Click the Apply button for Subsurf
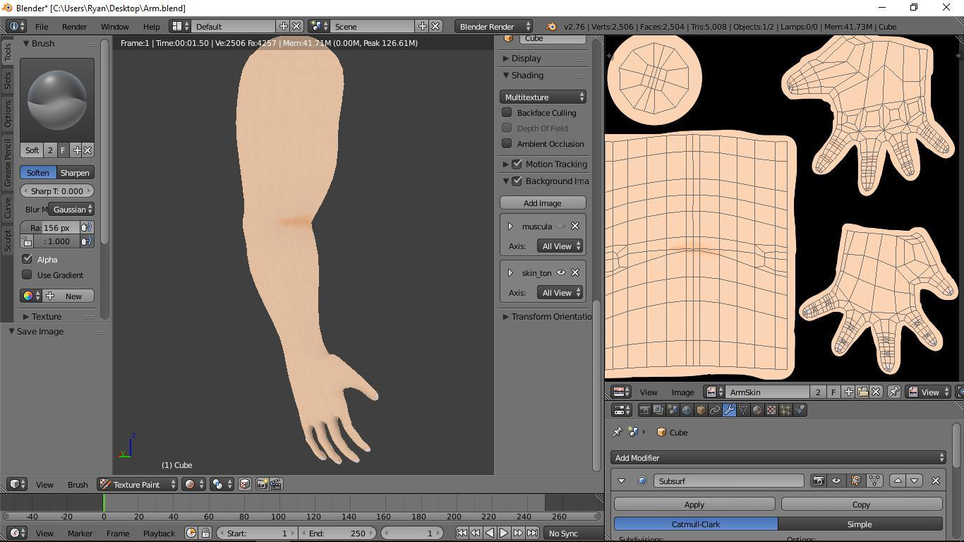The image size is (964, 542). tap(694, 505)
